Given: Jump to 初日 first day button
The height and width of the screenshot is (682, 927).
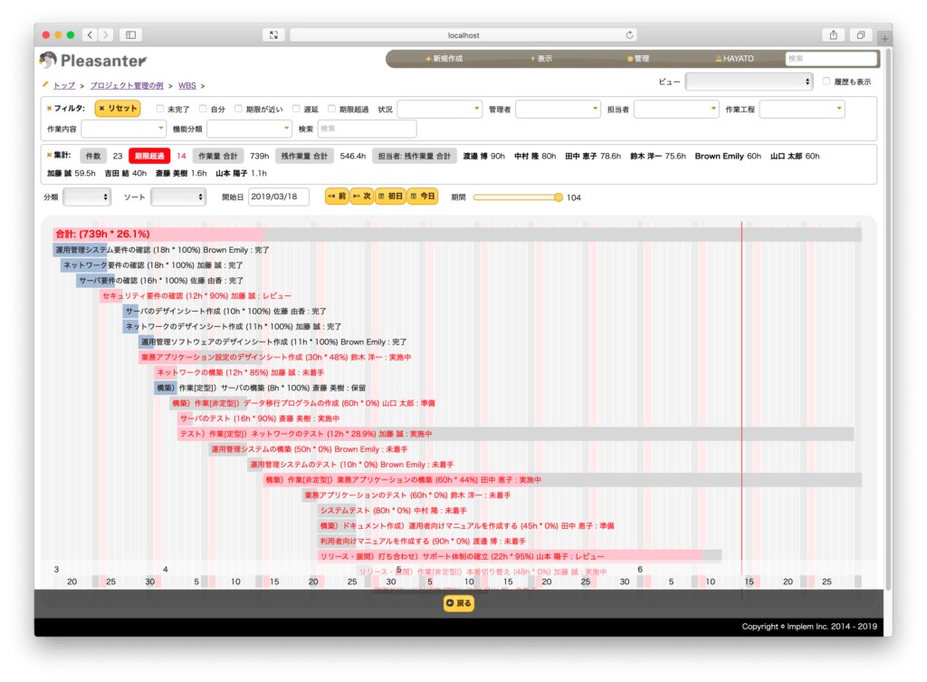Looking at the screenshot, I should click(389, 196).
